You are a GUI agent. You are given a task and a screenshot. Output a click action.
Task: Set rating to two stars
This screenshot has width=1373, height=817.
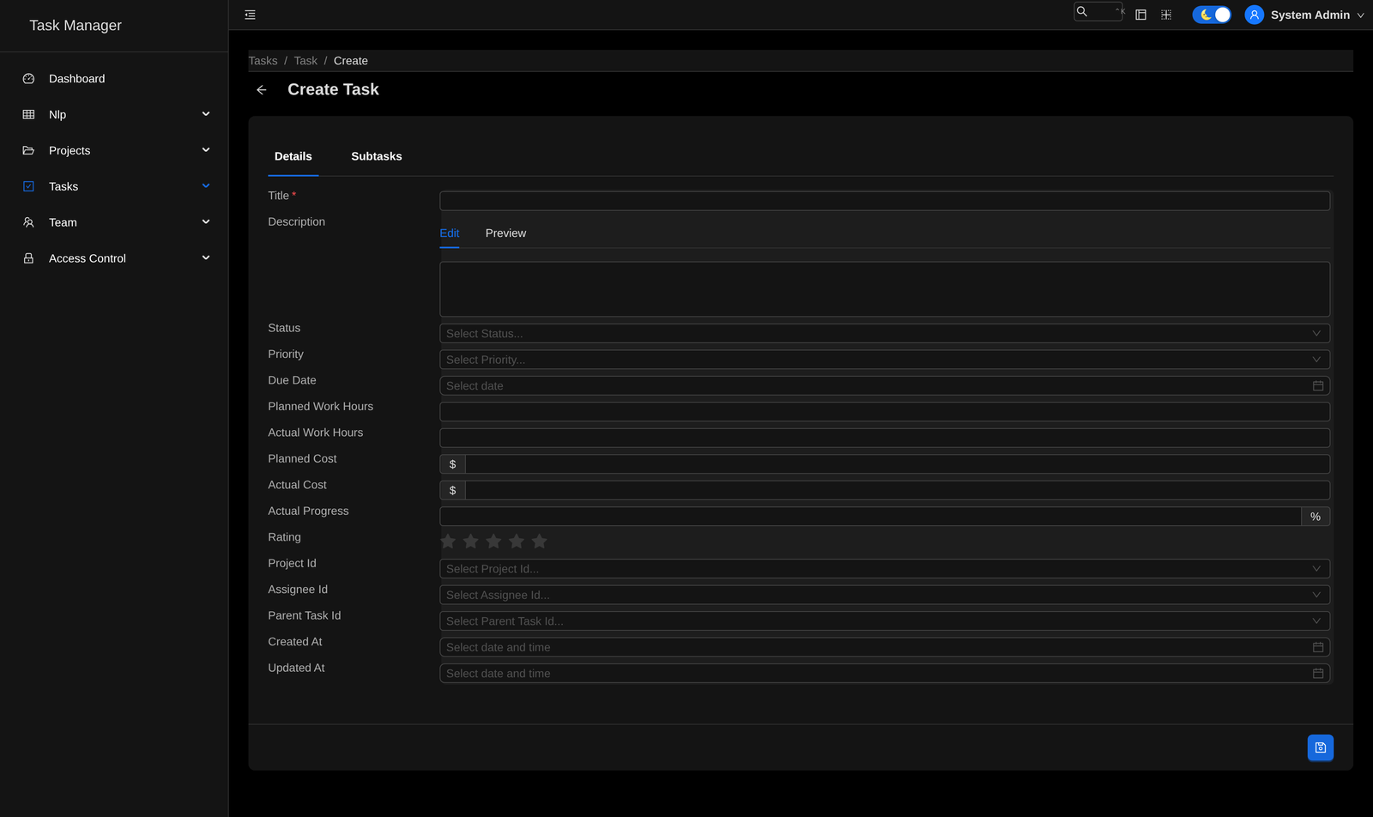click(x=470, y=542)
